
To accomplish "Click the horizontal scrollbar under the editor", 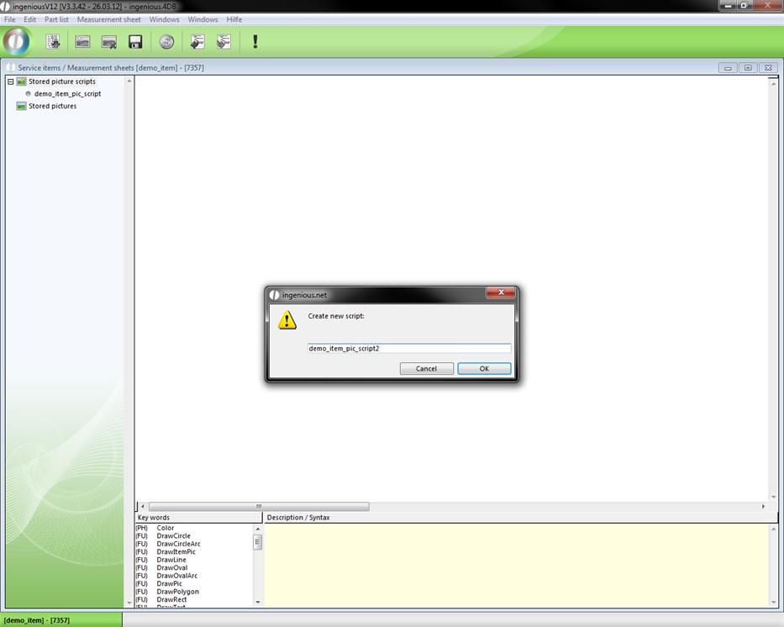I will click(258, 506).
